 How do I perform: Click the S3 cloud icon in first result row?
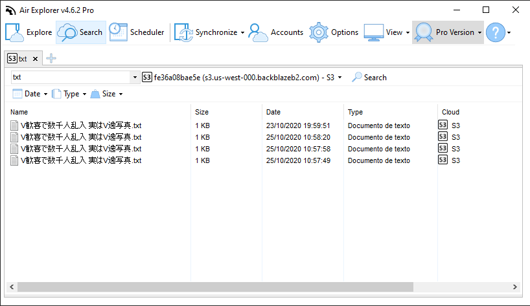point(443,125)
